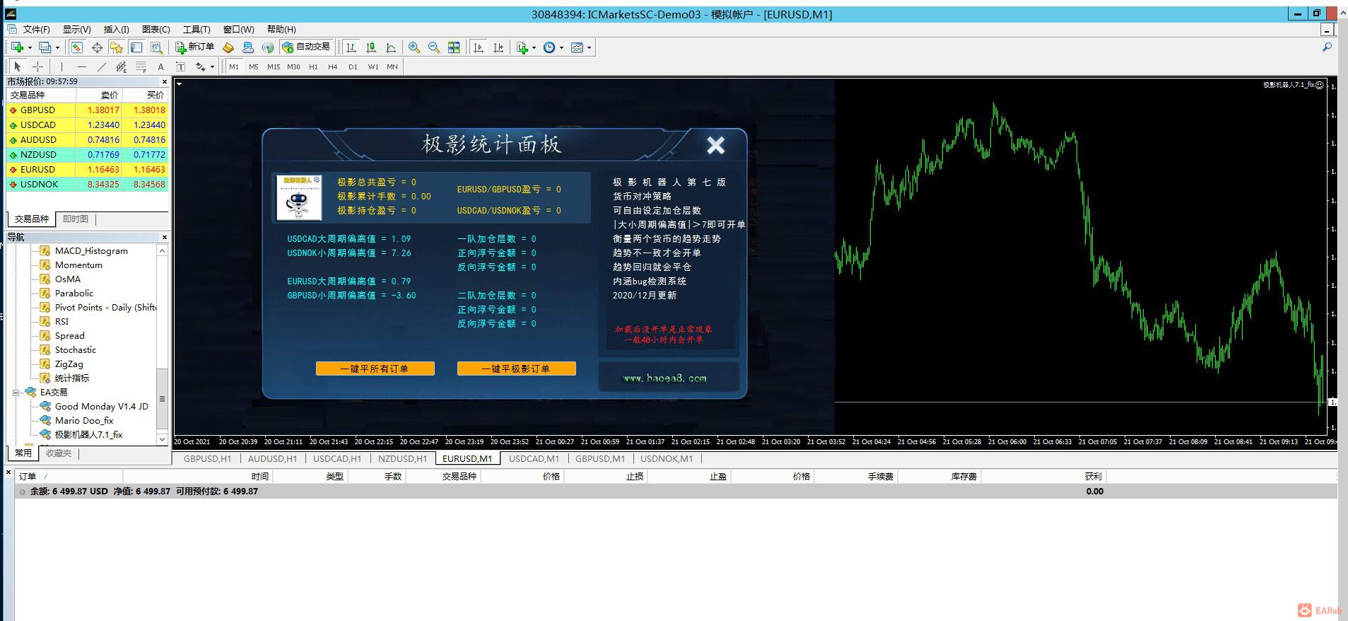Switch to the GBPUSD,H1 chart tab
1348x621 pixels.
(x=208, y=458)
